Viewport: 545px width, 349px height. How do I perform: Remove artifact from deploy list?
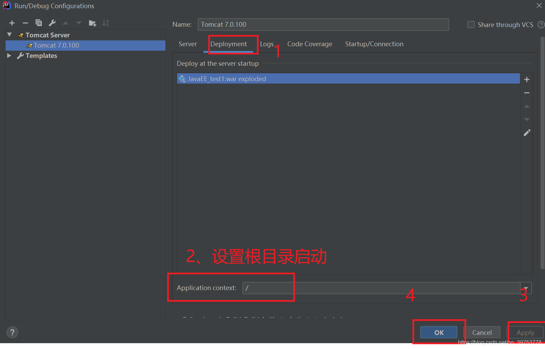pyautogui.click(x=527, y=93)
